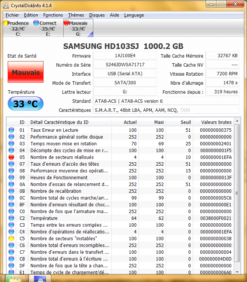Viewport: 247px width, 282px height.
Task: Open the Language menu
Action: pos(134,15)
